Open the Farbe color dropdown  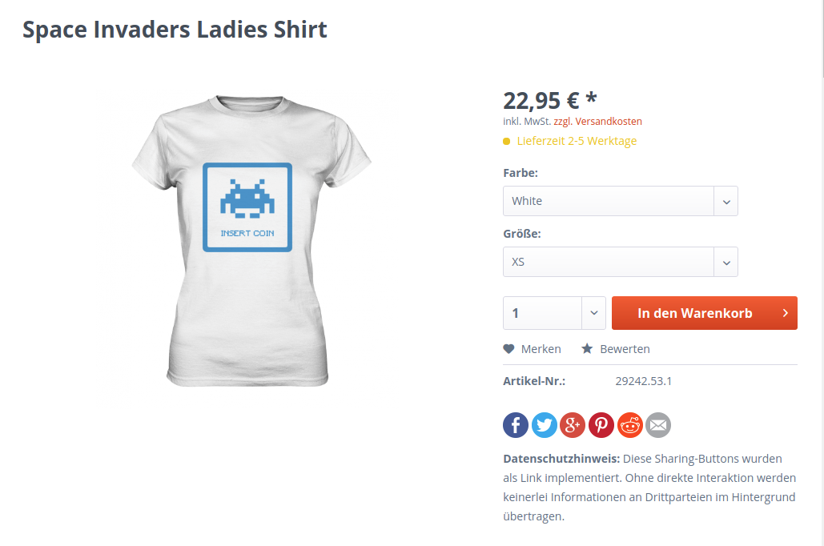tap(620, 201)
